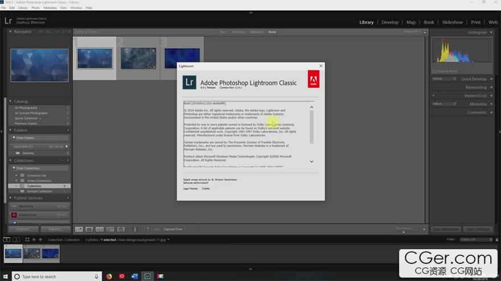Click the Collections minus icon
This screenshot has width=501, height=281.
pos(63,161)
